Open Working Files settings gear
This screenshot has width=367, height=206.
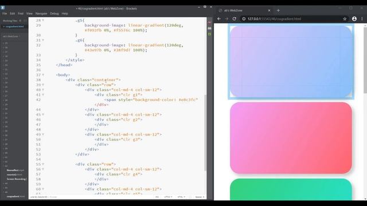(x=21, y=21)
